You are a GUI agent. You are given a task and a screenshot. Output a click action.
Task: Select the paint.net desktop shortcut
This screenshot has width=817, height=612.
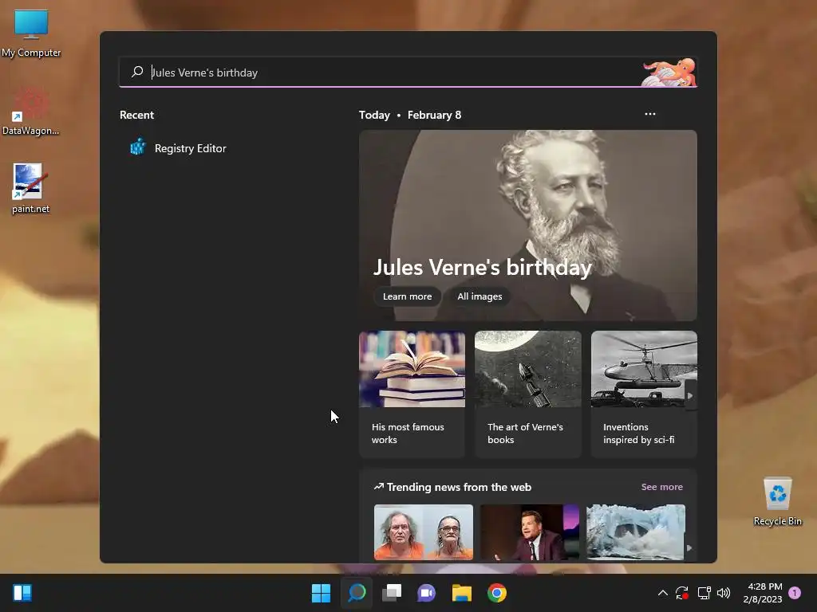pos(30,188)
